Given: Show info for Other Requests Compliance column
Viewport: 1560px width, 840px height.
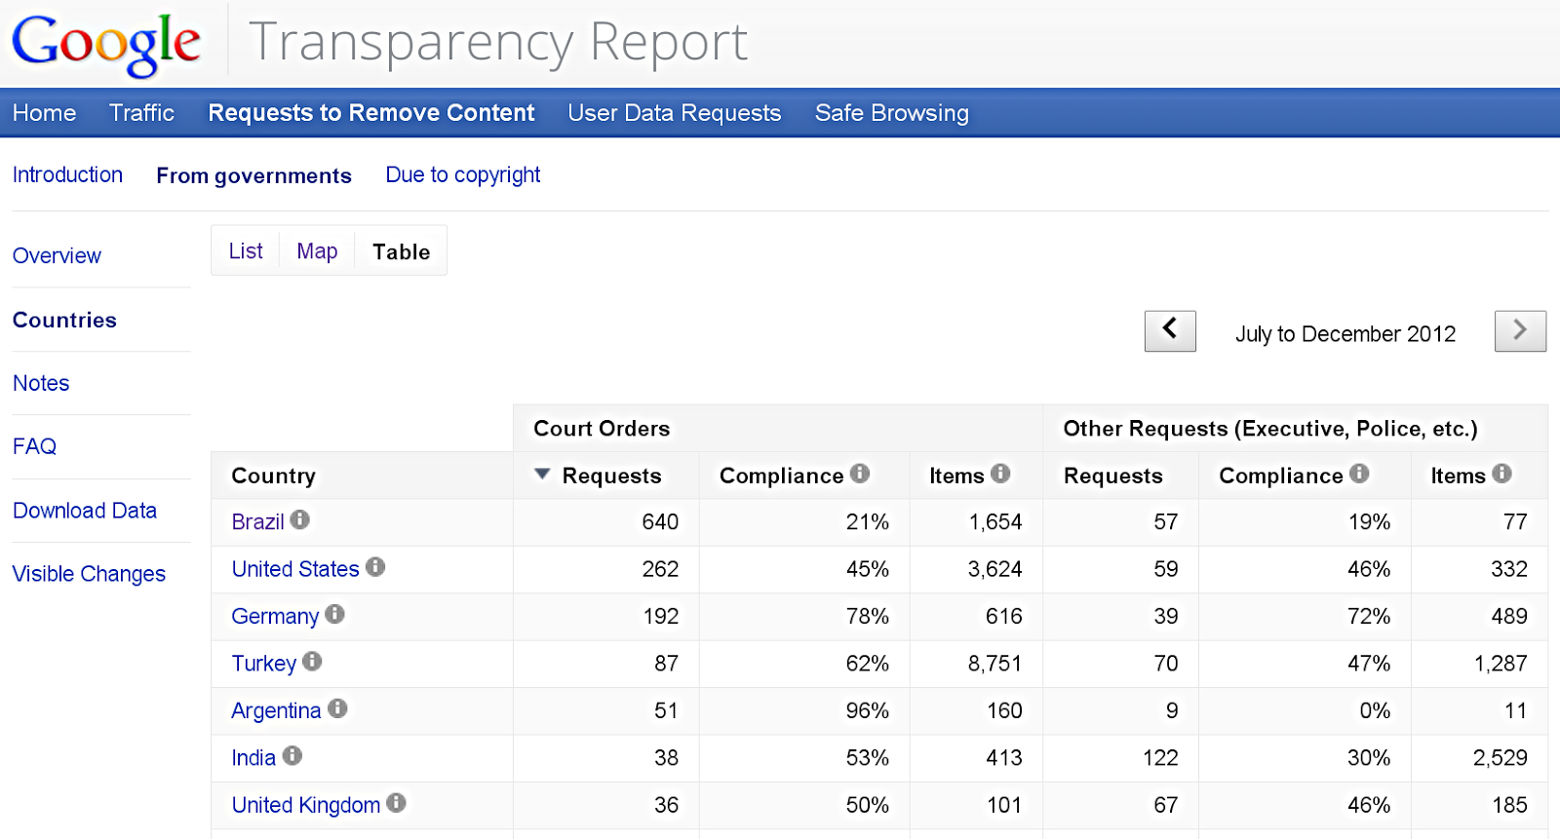Looking at the screenshot, I should coord(1359,473).
